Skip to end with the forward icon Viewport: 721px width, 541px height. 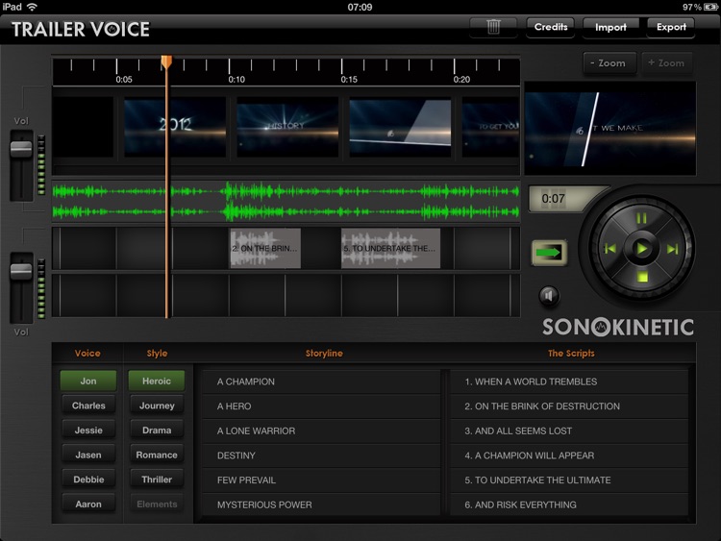click(672, 249)
